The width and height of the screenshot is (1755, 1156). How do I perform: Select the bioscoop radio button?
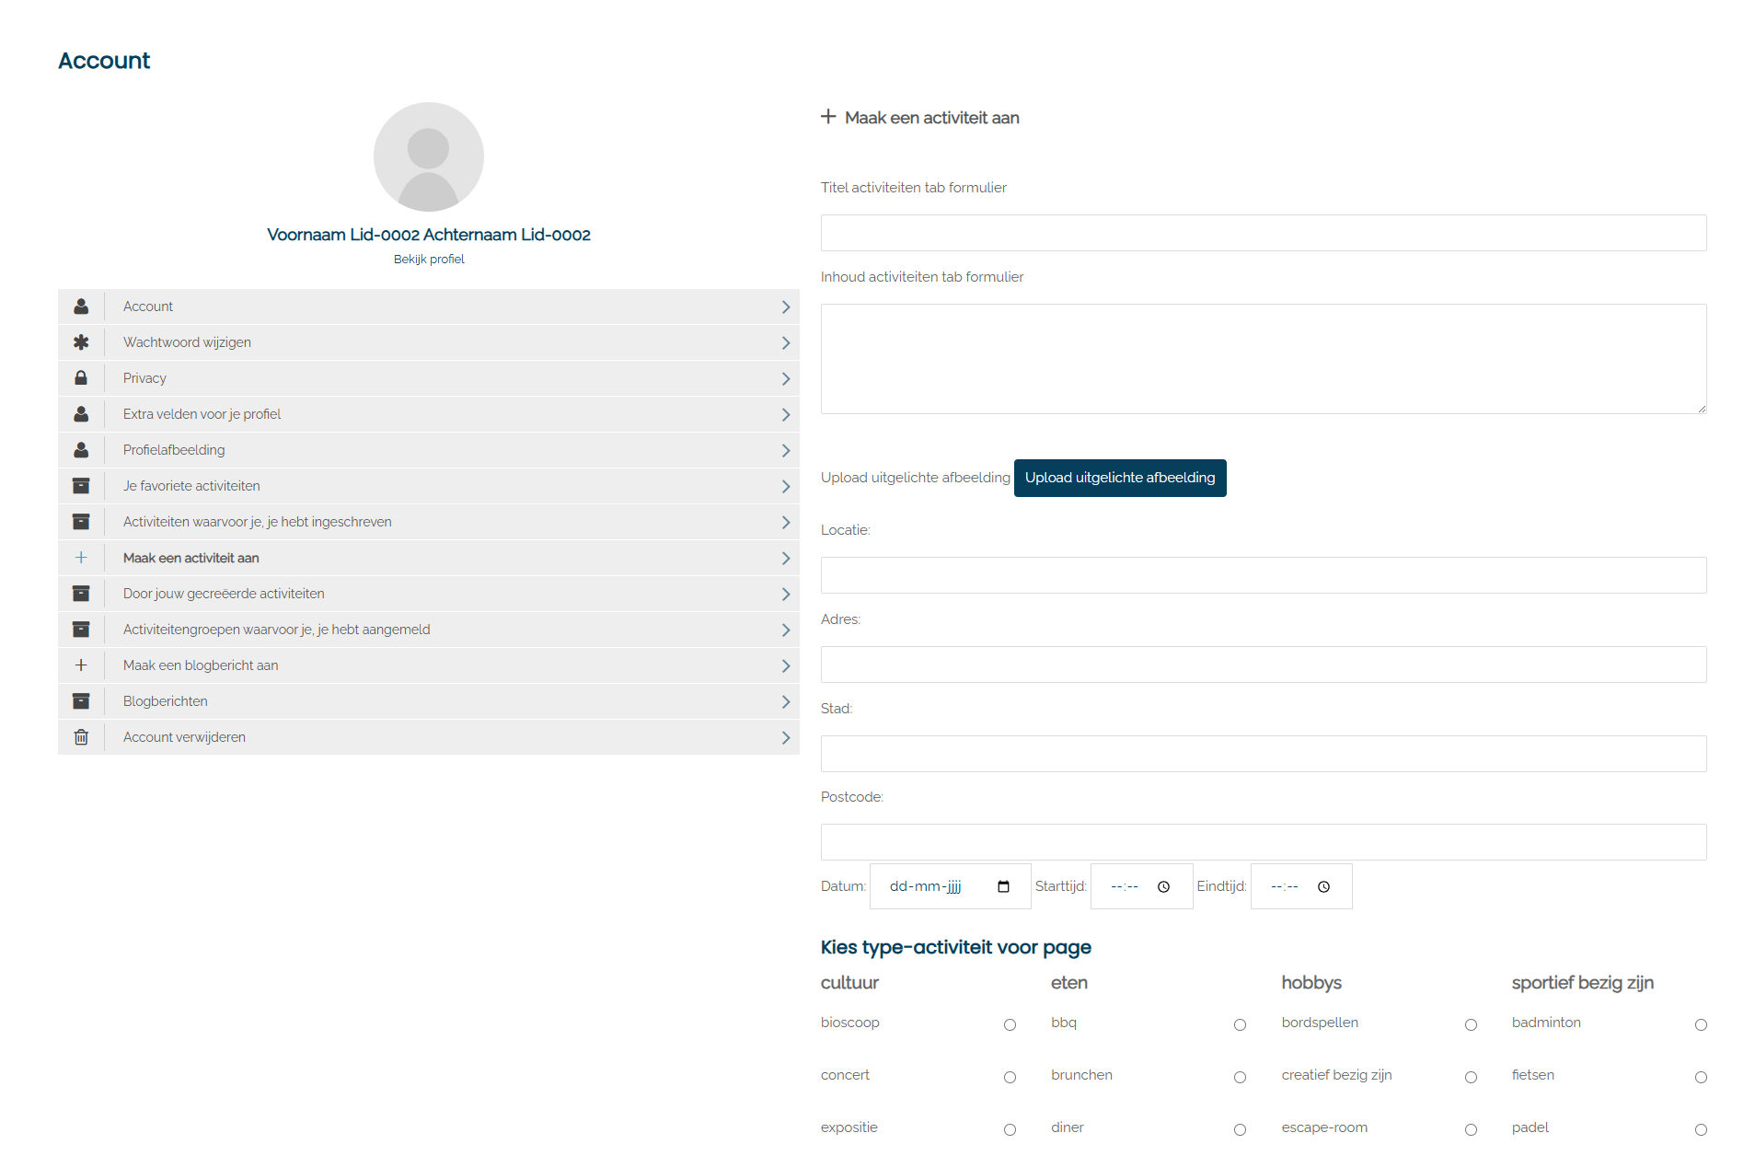click(1010, 1024)
